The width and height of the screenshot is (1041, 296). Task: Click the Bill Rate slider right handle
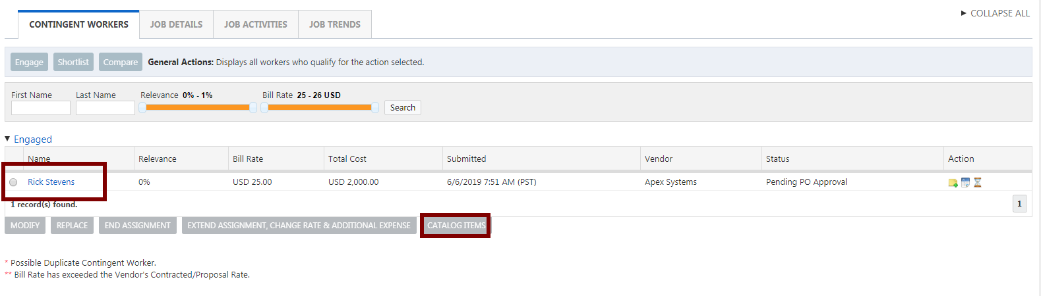tap(375, 108)
